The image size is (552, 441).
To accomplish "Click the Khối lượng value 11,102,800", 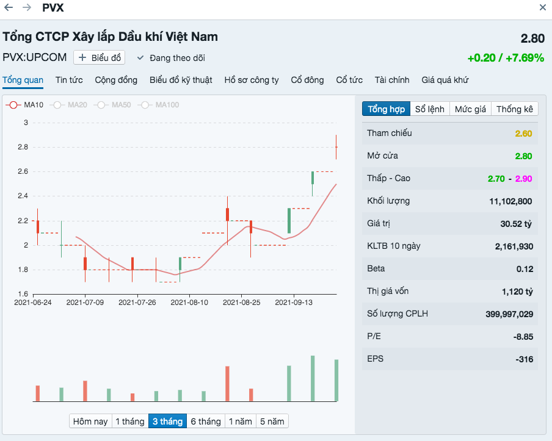I will 510,201.
